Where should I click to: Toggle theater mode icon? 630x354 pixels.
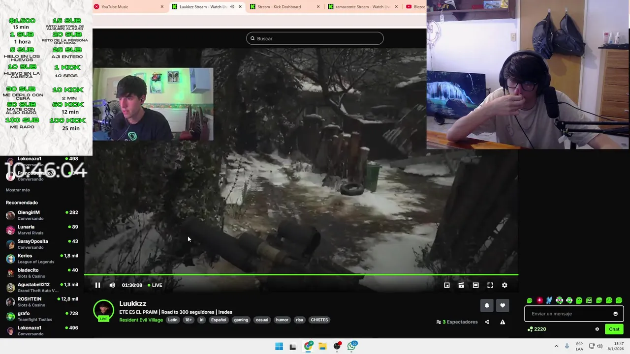click(x=475, y=285)
